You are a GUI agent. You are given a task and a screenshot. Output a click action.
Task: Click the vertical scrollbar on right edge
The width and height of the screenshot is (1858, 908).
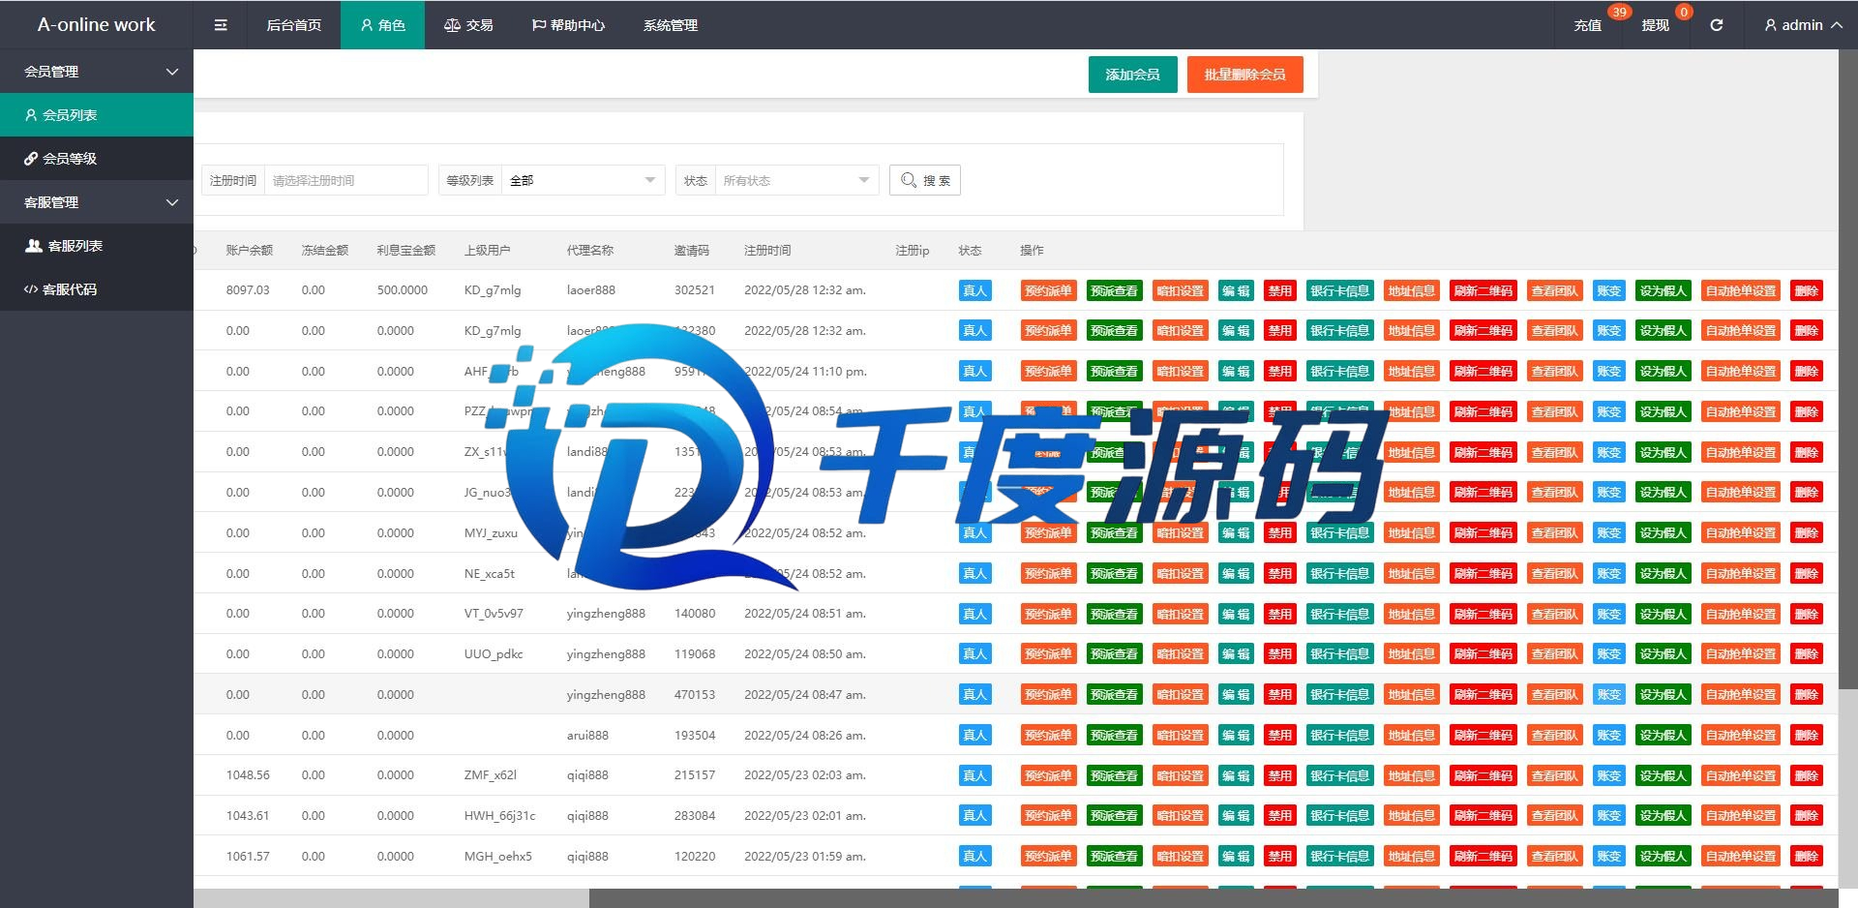[1848, 368]
